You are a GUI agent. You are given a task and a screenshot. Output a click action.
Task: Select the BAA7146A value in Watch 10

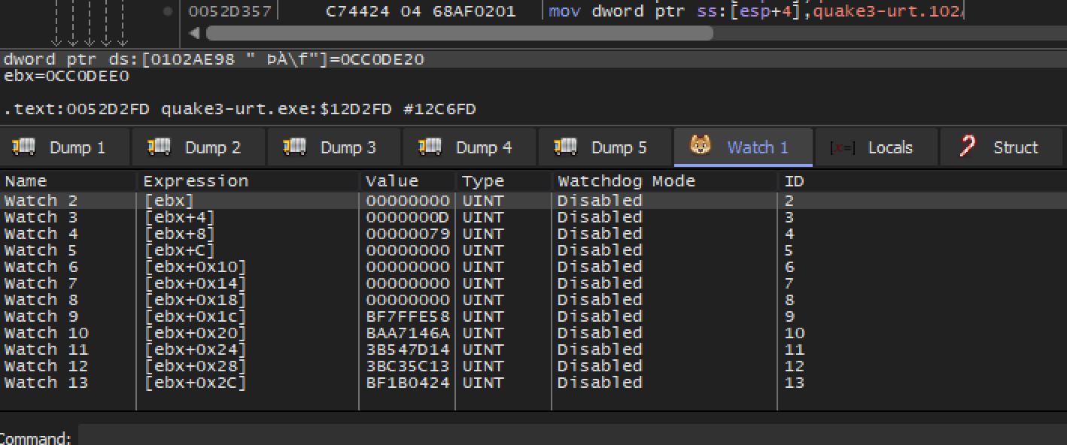click(x=407, y=333)
